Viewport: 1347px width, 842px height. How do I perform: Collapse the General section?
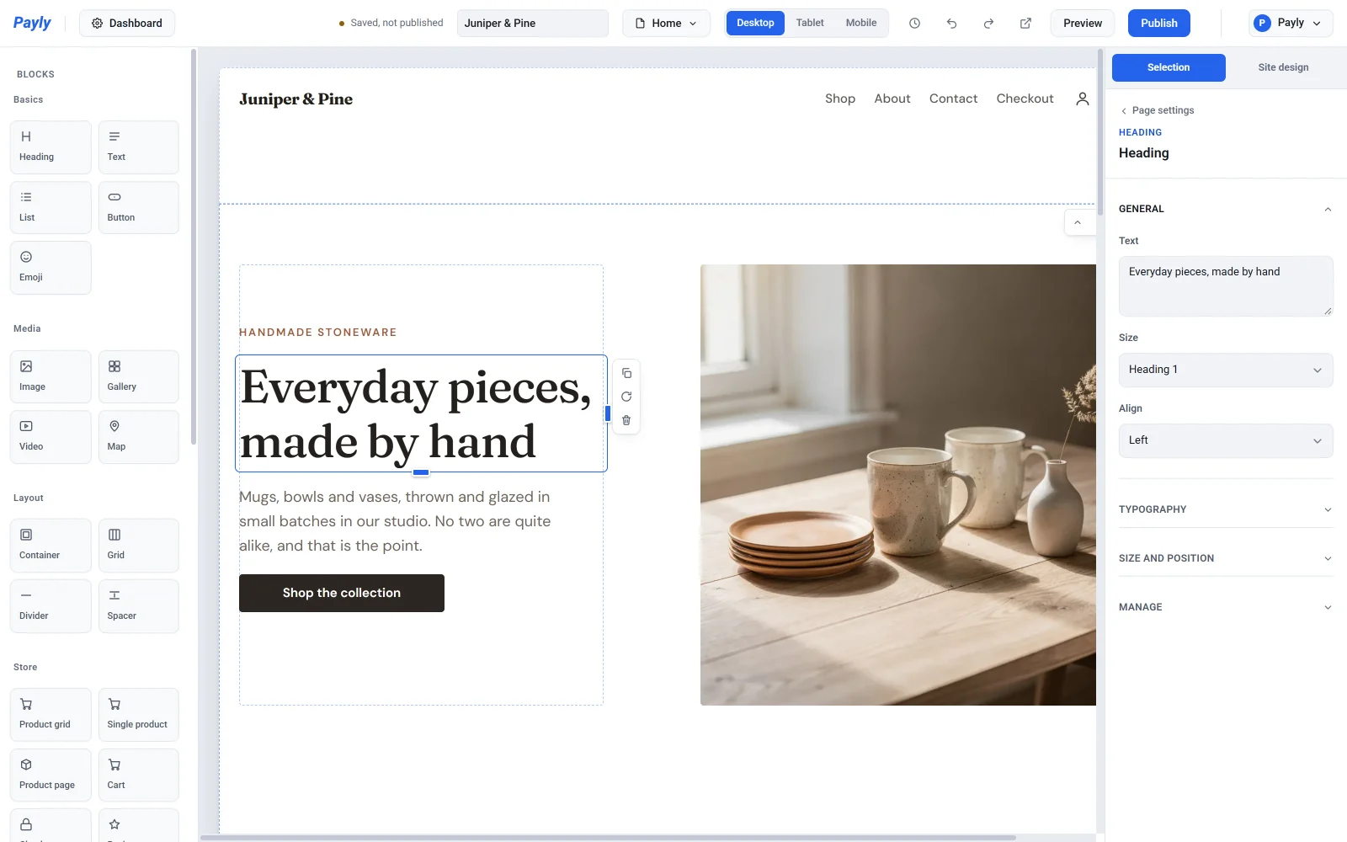pos(1226,209)
